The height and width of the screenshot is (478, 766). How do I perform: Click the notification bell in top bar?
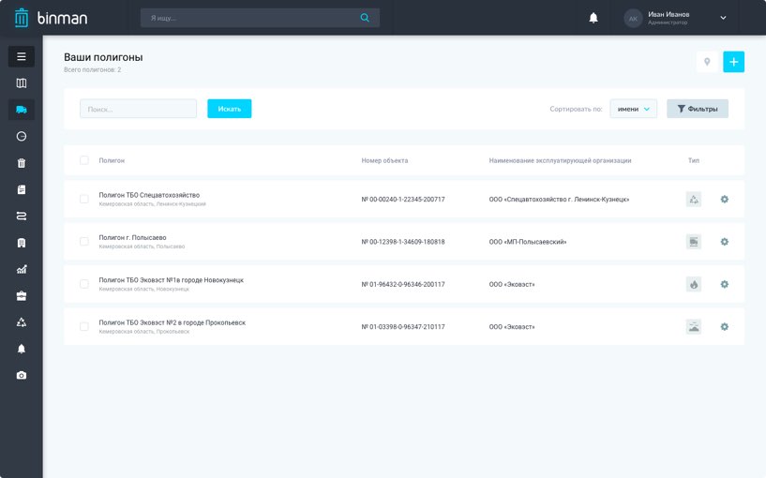click(593, 18)
